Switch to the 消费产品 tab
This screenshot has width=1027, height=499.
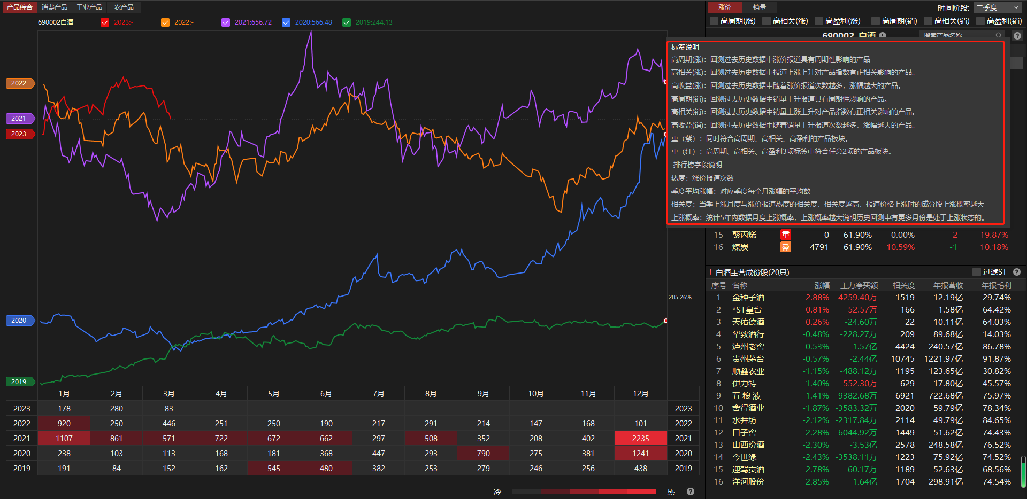pos(55,7)
